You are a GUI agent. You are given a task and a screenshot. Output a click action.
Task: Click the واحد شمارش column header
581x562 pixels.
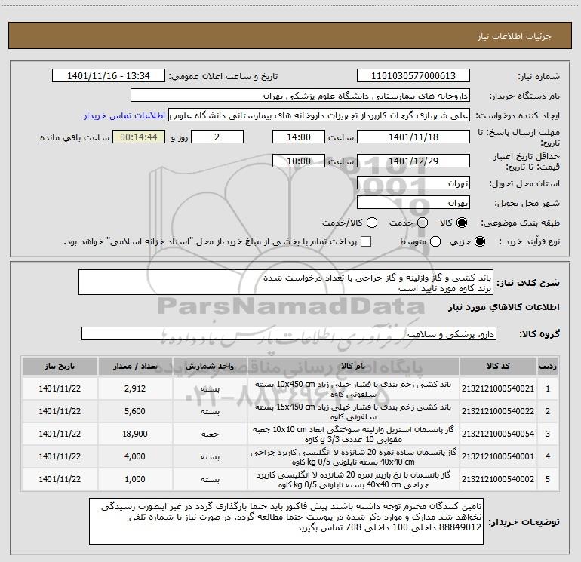click(210, 366)
